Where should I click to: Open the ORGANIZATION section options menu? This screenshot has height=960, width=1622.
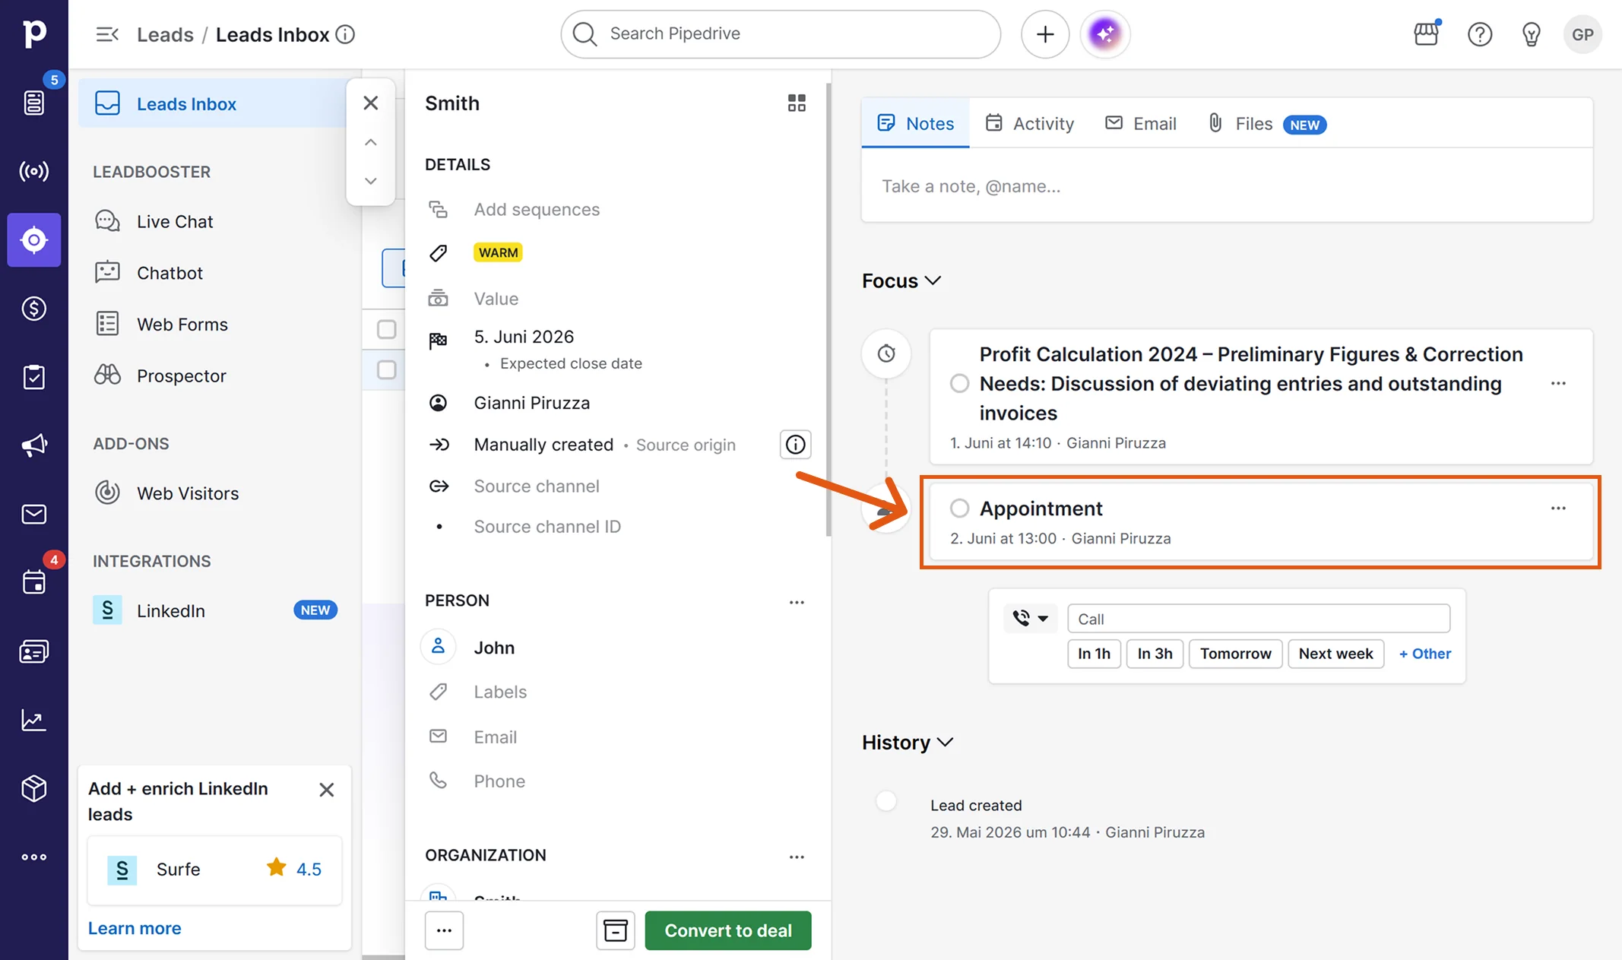tap(797, 857)
